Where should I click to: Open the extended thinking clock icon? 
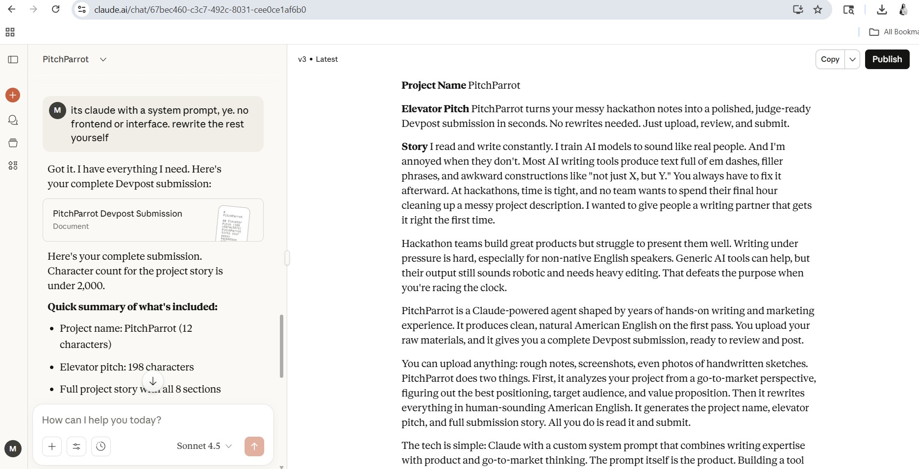[x=101, y=446]
